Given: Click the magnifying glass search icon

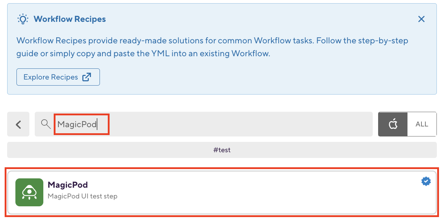Looking at the screenshot, I should 45,124.
